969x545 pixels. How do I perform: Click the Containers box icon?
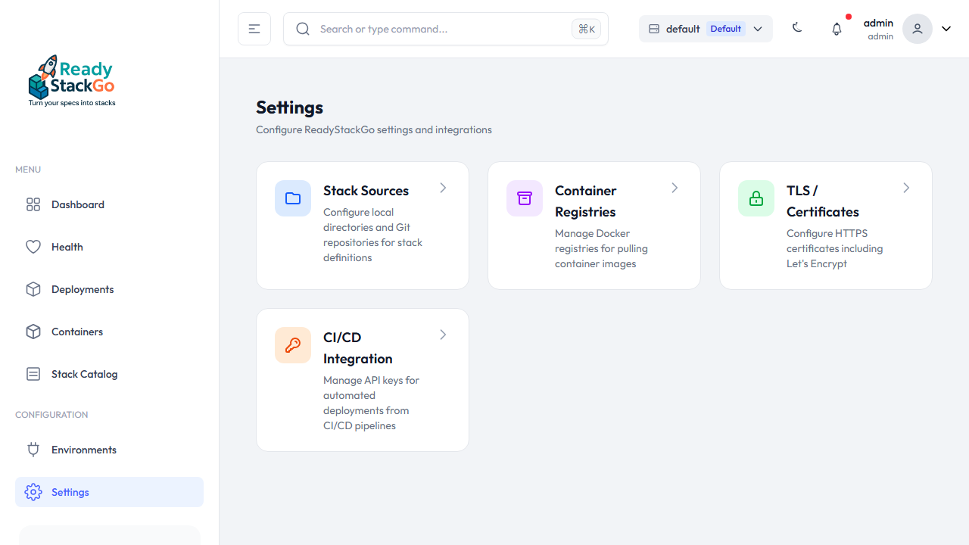click(x=33, y=332)
